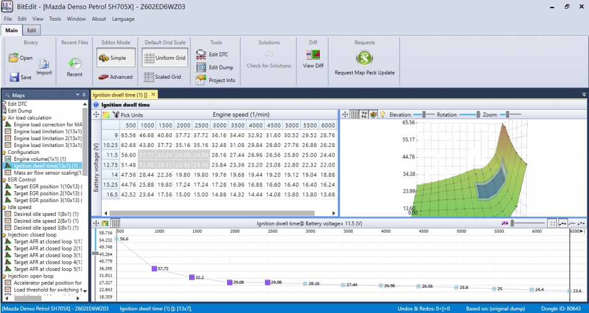Select Target EGR position 1 map
Image resolution: width=589 pixels, height=313 pixels.
(44, 187)
